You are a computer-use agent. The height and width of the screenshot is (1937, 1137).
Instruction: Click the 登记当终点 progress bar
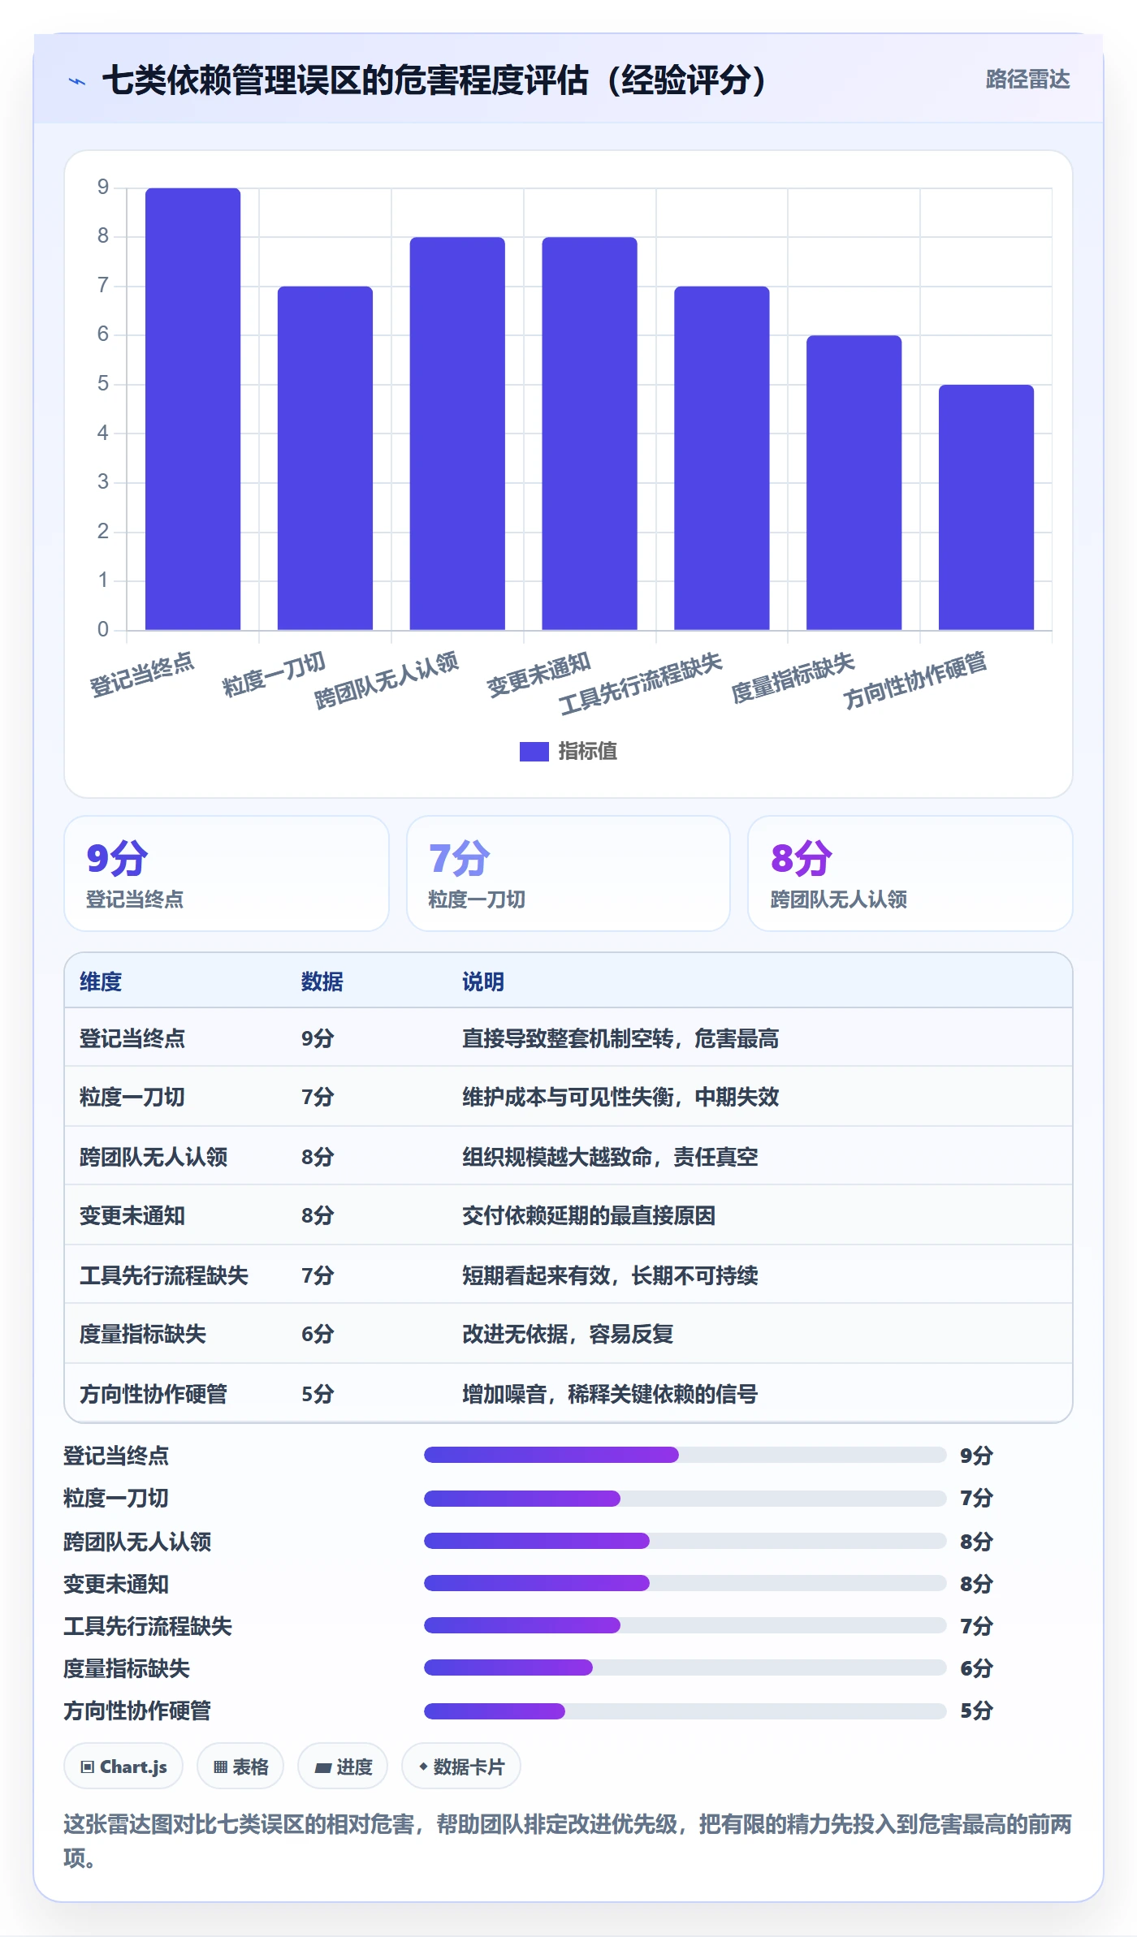point(685,1455)
